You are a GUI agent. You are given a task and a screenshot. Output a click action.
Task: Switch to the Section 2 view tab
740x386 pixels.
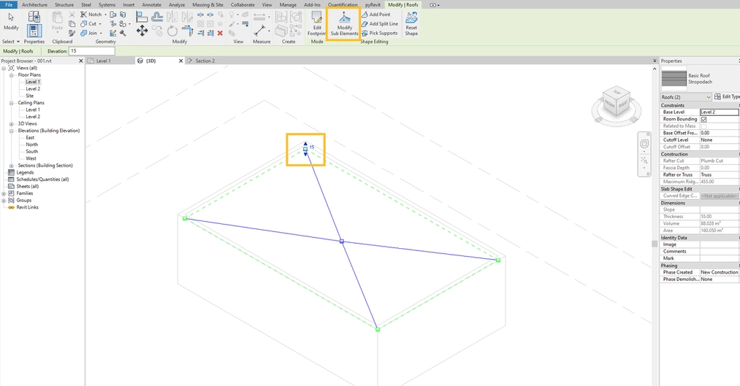tap(205, 61)
